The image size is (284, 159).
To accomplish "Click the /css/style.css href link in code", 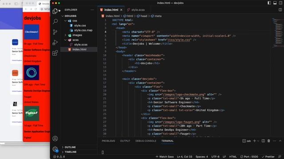I will click(x=179, y=40).
